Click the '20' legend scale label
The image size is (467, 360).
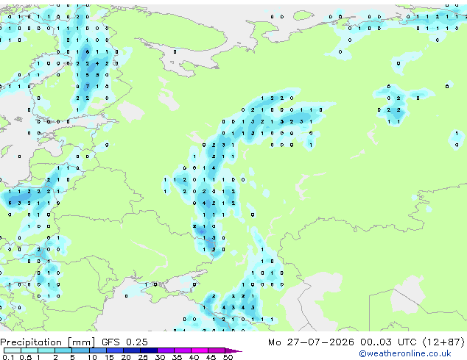click(x=126, y=357)
